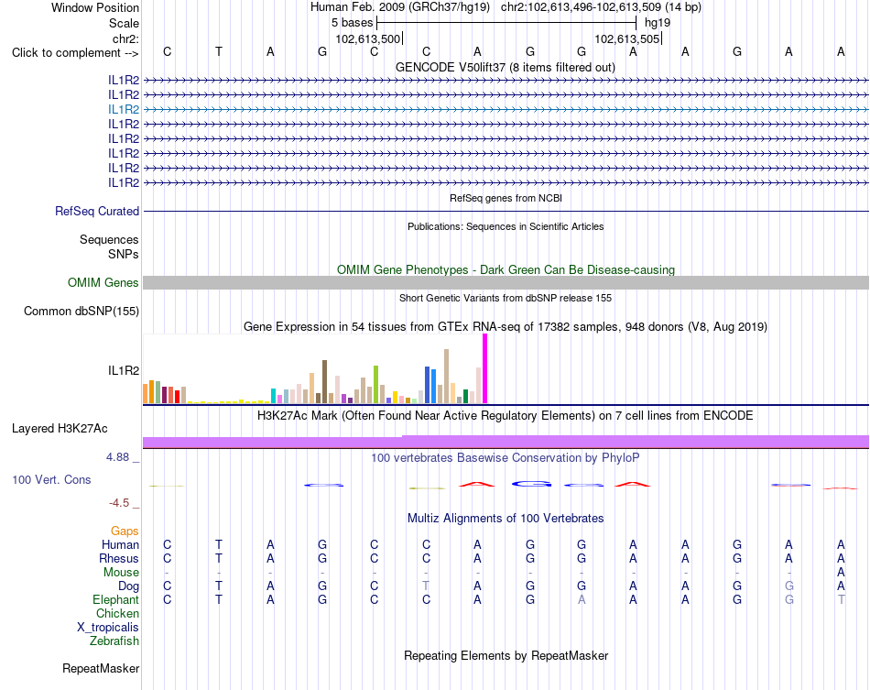
Task: Click the orange Gaps label
Action: tap(125, 531)
